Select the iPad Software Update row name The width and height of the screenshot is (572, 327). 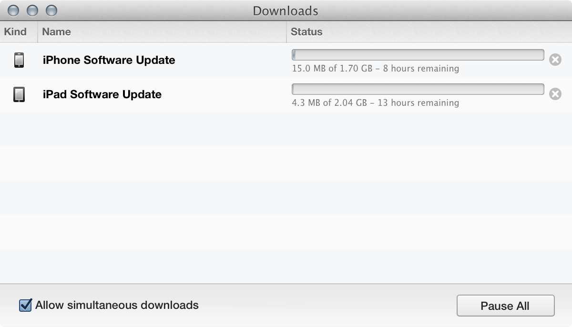point(102,94)
